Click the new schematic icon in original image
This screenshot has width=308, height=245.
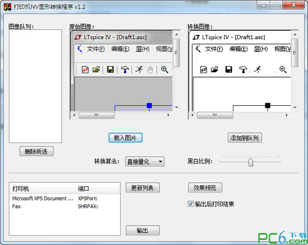pyautogui.click(x=85, y=69)
